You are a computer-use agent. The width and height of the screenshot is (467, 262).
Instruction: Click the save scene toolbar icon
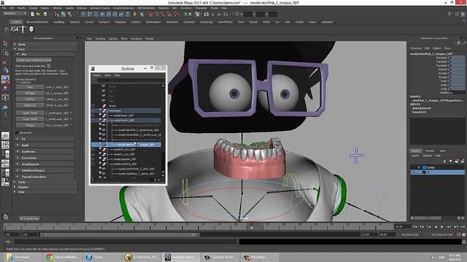[x=45, y=14]
